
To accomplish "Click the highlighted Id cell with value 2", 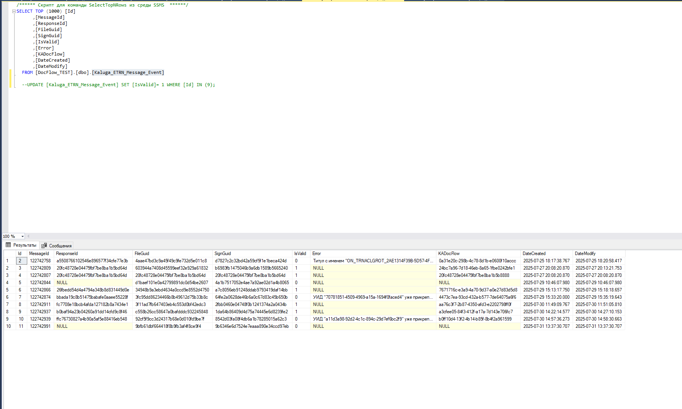I will pyautogui.click(x=21, y=261).
